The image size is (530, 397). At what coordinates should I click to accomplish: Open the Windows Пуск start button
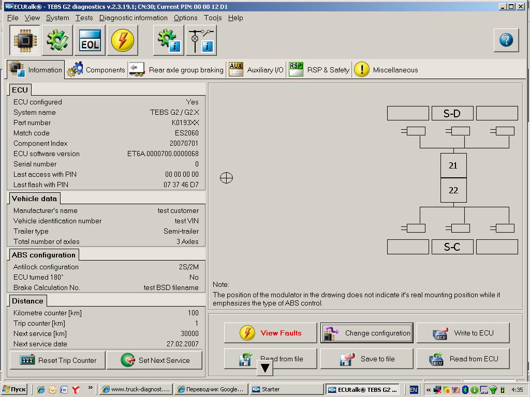pyautogui.click(x=14, y=390)
